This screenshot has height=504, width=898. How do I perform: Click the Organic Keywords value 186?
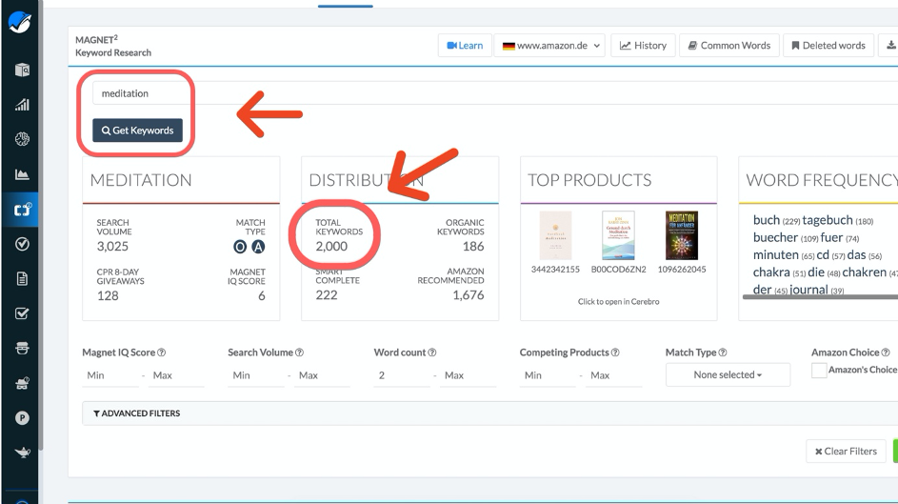coord(473,247)
